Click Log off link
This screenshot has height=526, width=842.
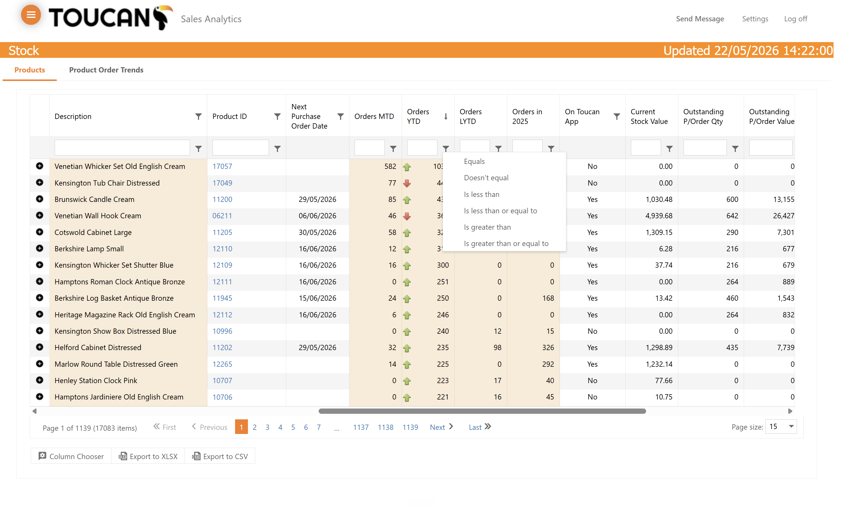(x=796, y=19)
